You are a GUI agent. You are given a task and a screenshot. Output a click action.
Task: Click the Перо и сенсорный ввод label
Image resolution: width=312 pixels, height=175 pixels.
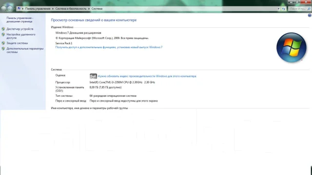71,101
